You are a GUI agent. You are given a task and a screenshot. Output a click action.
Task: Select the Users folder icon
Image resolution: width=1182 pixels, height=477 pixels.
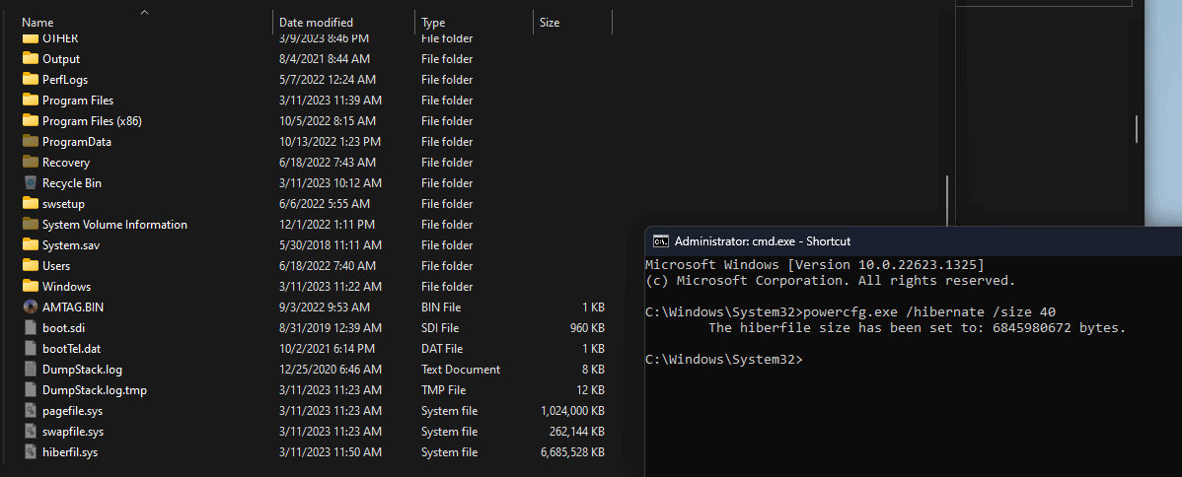31,265
